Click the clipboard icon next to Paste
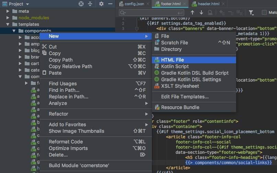This screenshot has height=173, width=277. [44, 73]
